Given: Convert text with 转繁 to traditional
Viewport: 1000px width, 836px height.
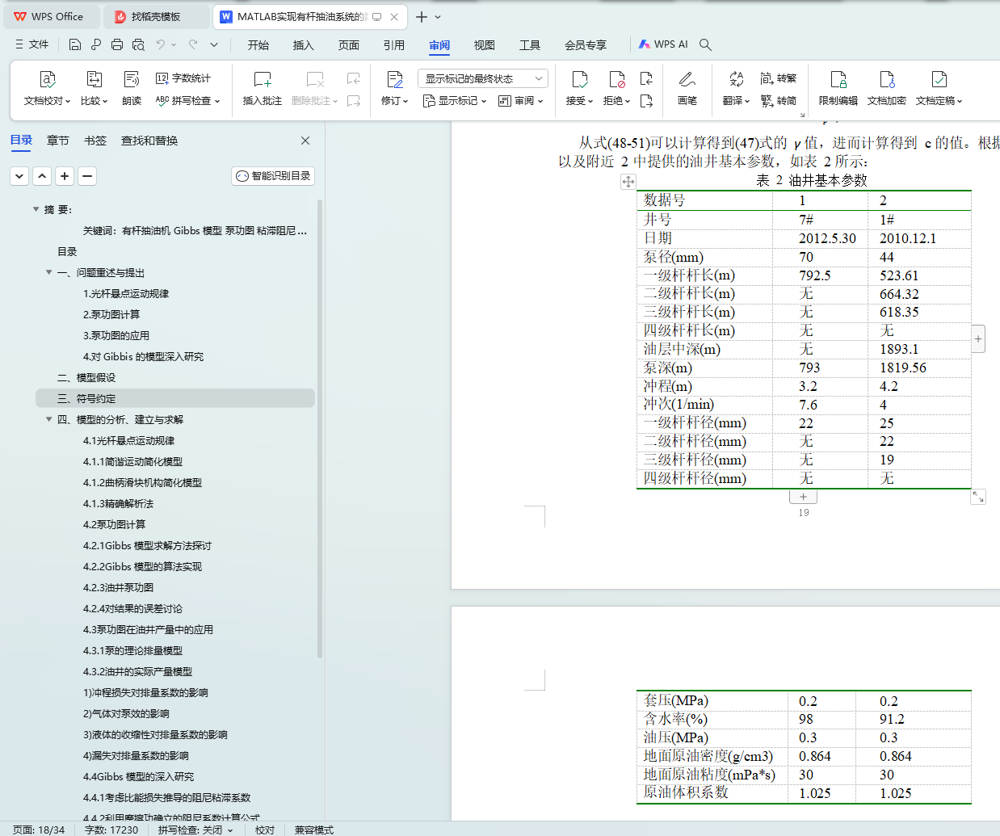Looking at the screenshot, I should (779, 78).
